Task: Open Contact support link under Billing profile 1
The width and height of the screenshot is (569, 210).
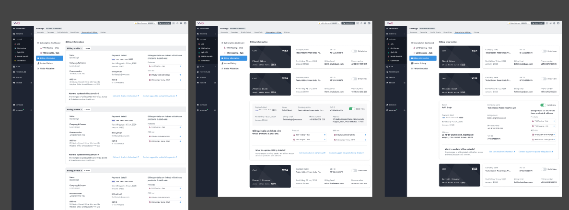Action: (x=160, y=96)
